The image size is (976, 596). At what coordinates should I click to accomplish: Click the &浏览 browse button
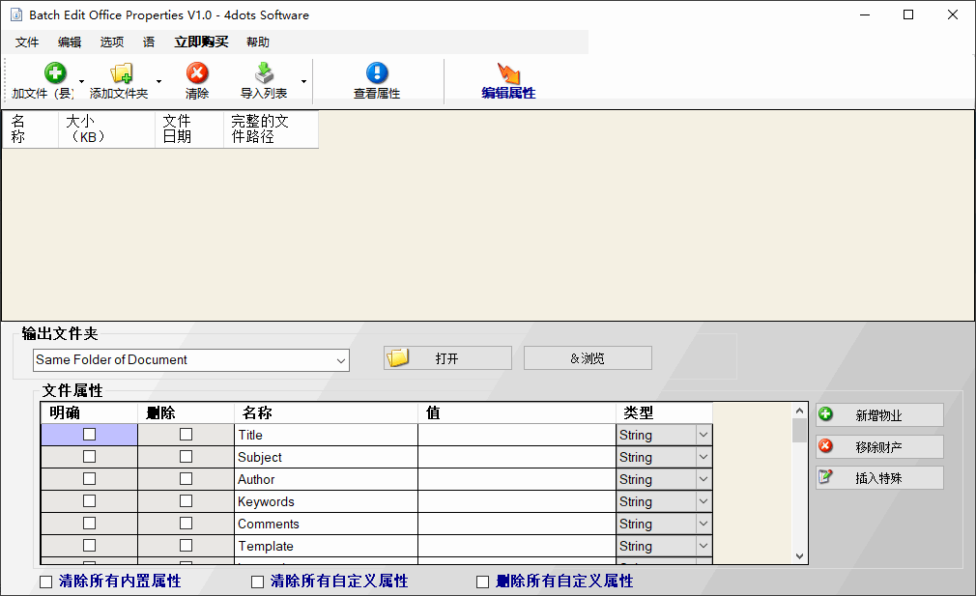tap(588, 358)
